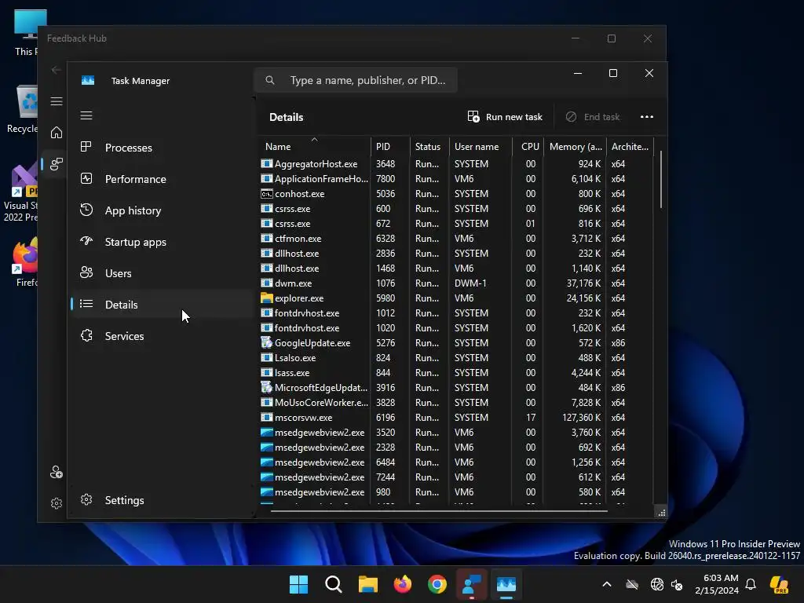Screen dimensions: 804x603
Task: Open App history page
Action: coord(162,210)
